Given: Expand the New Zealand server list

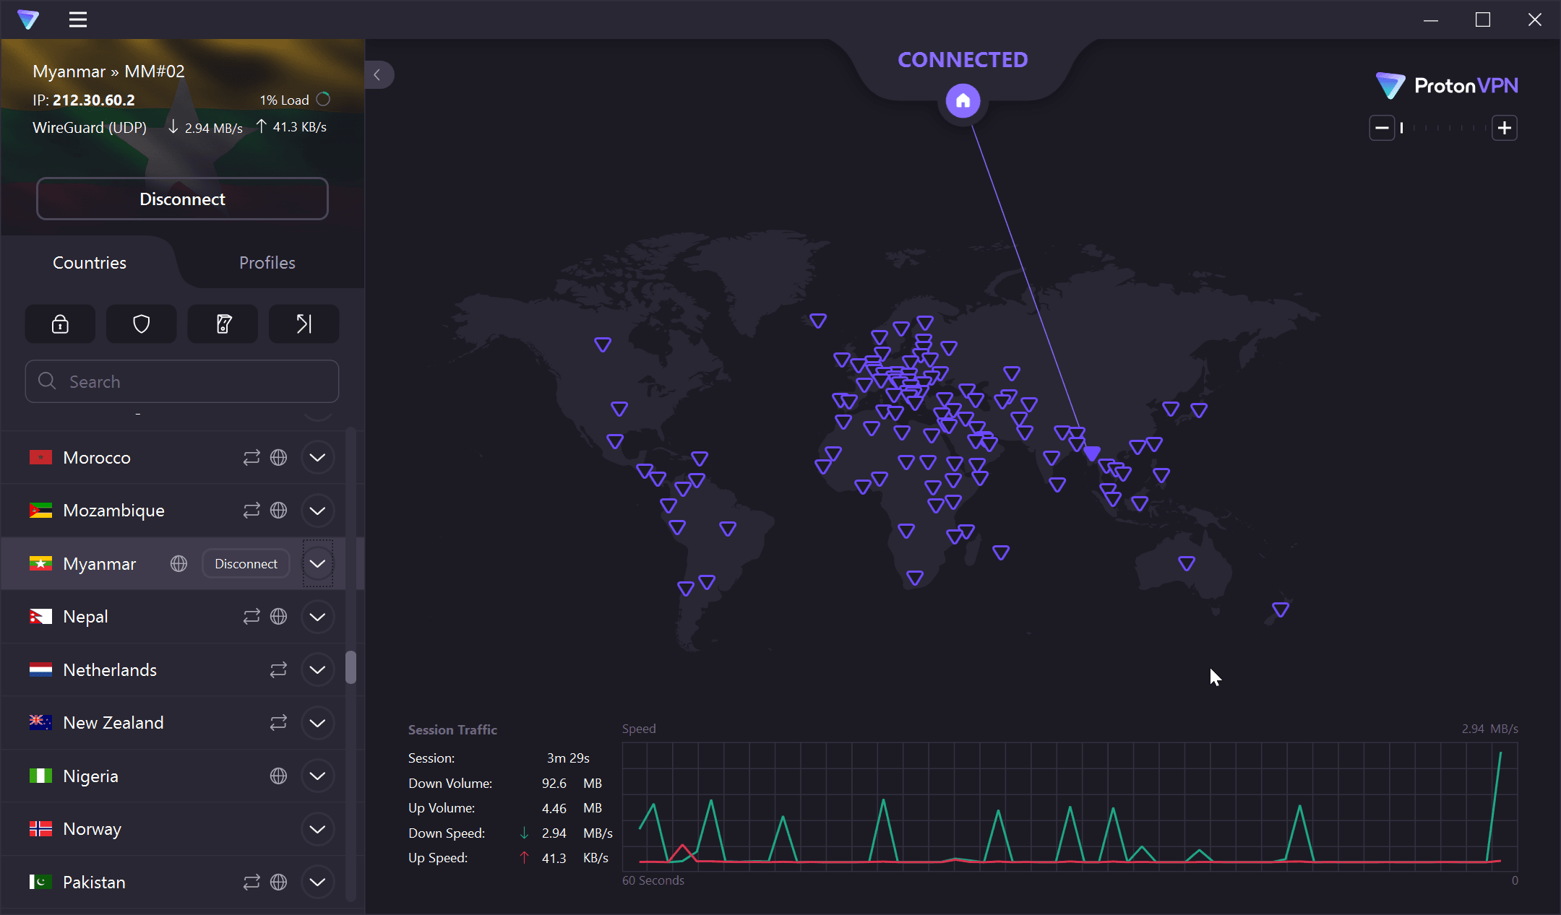Looking at the screenshot, I should (317, 723).
